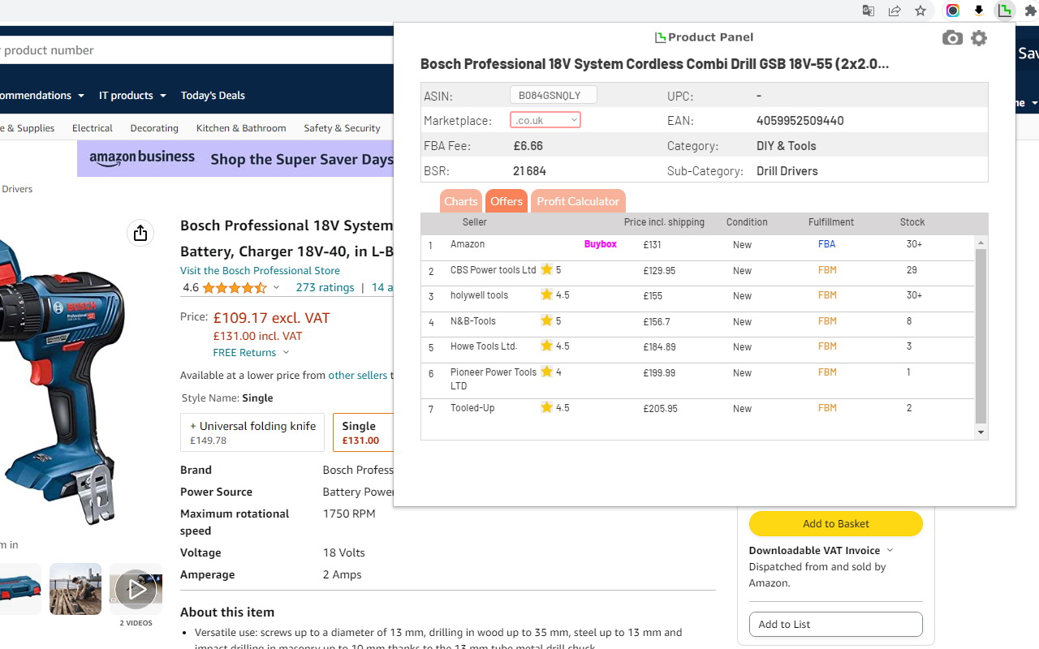Open the Today's Deals menu

[x=213, y=95]
